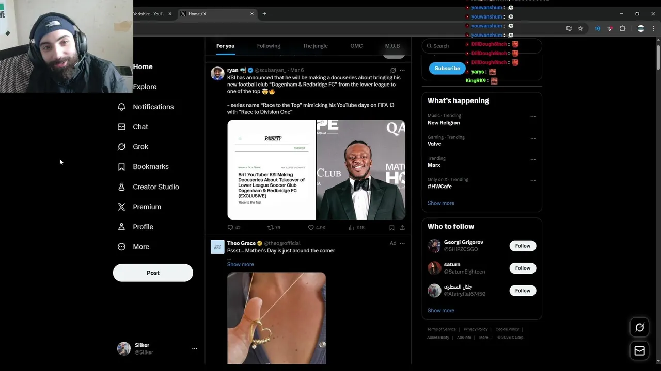Open the New Religion trending topic
Viewport: 661px width, 371px height.
coord(444,123)
